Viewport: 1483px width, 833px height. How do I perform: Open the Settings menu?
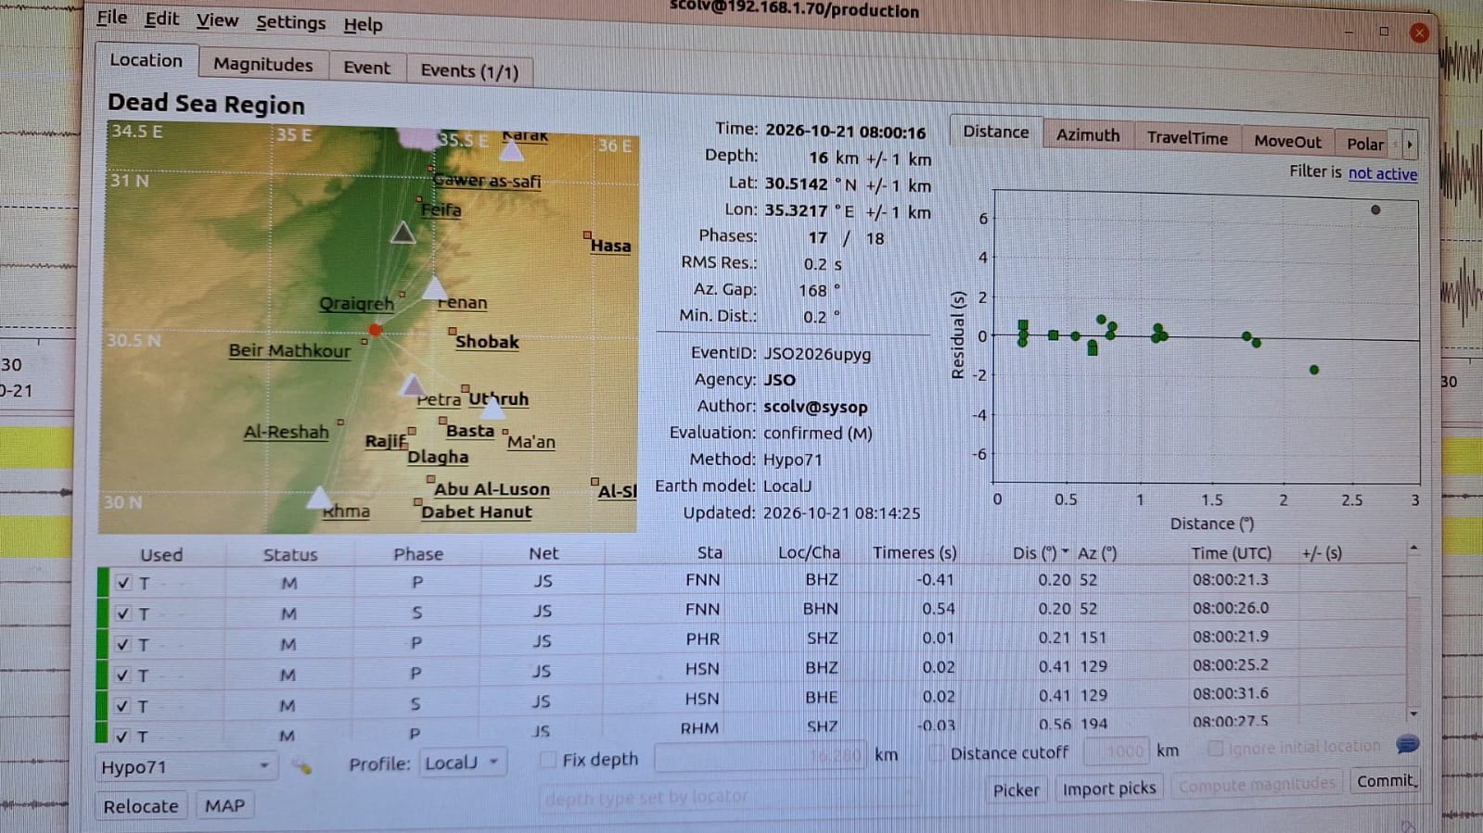pos(290,22)
